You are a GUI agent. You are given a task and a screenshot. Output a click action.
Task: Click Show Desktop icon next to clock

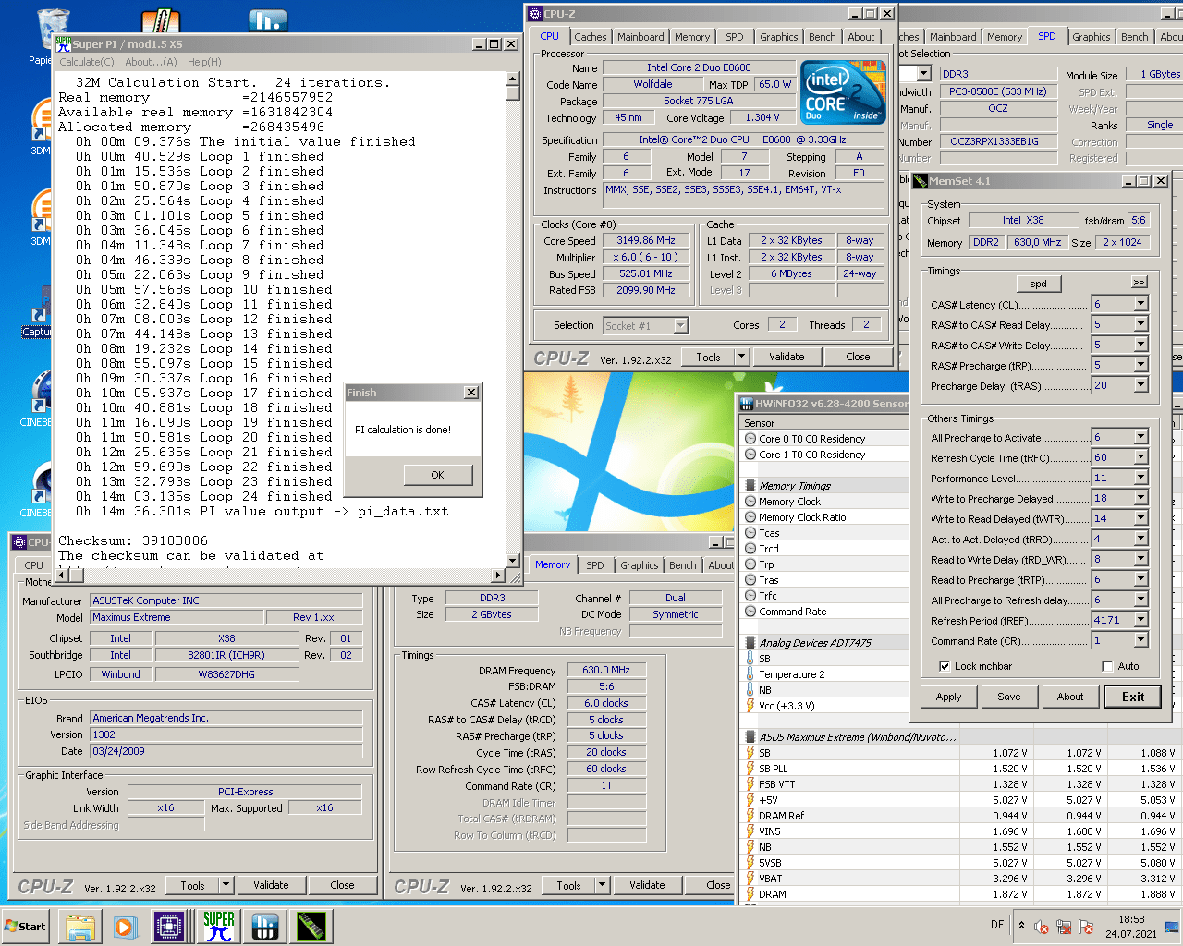[1172, 927]
